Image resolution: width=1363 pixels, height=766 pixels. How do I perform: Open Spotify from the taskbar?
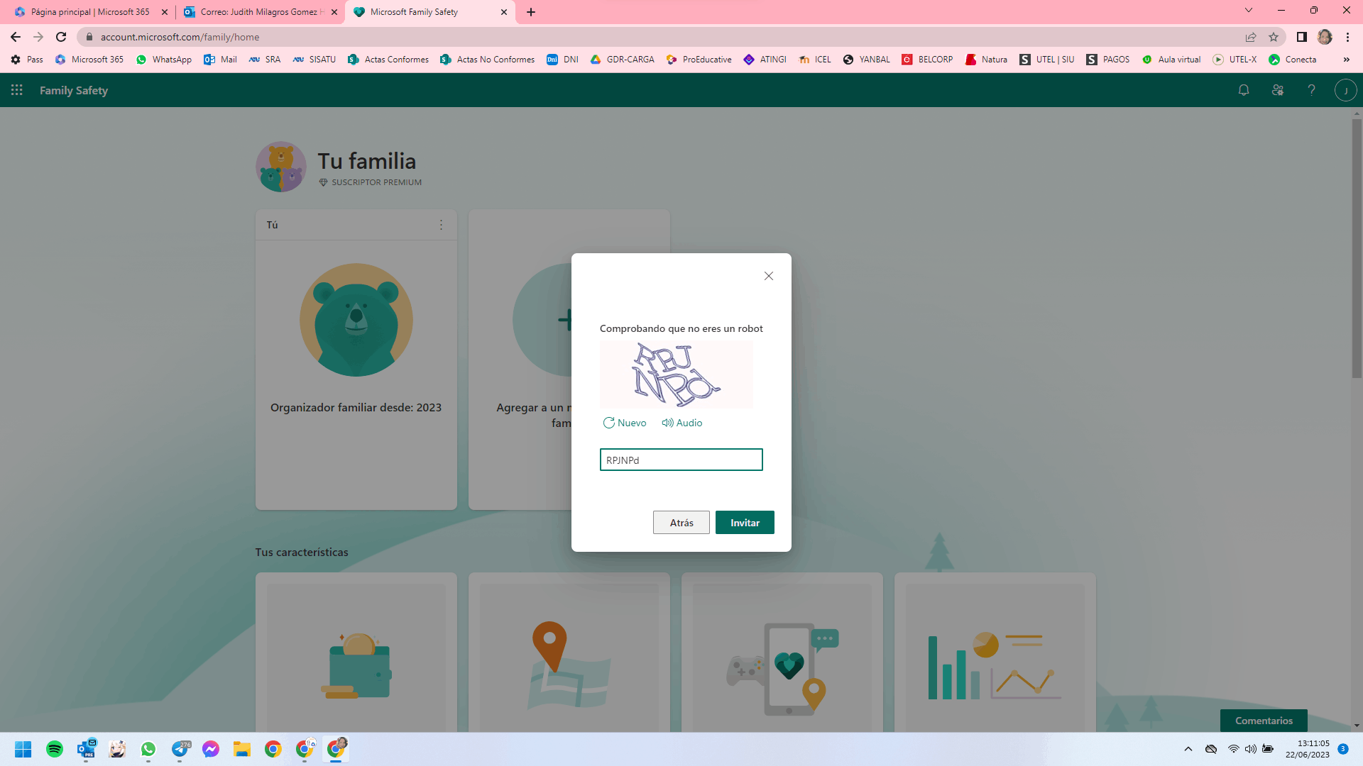click(55, 749)
